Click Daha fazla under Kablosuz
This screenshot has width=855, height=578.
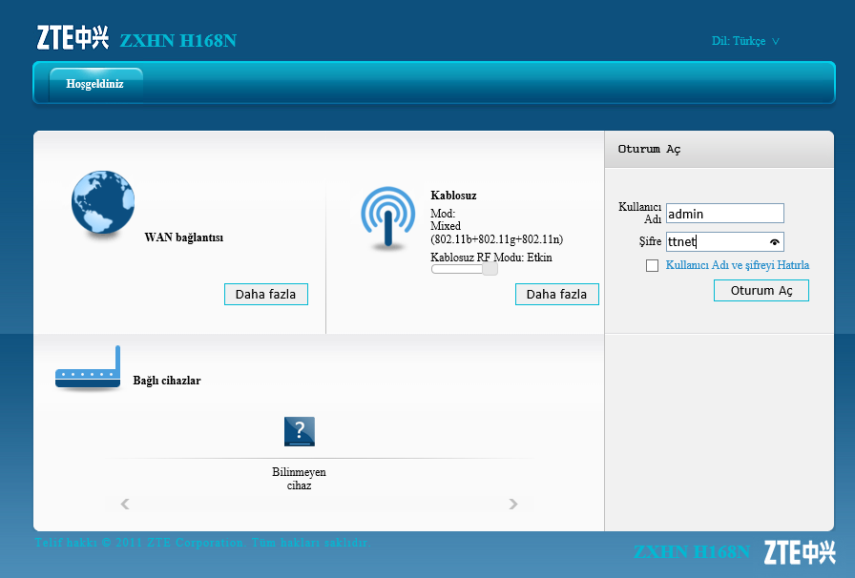click(556, 295)
